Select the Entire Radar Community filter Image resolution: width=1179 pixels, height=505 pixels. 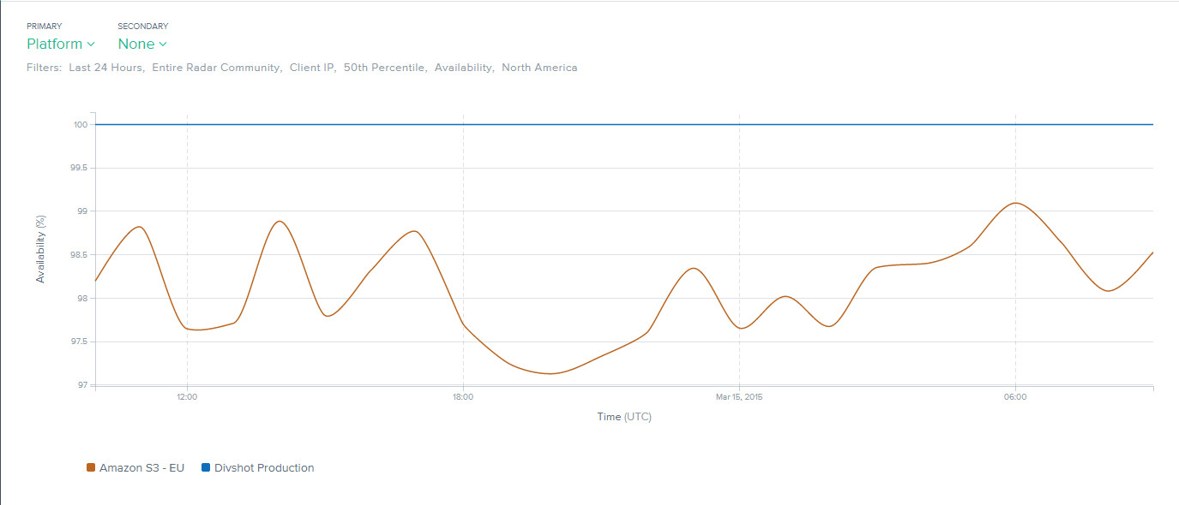coord(216,68)
